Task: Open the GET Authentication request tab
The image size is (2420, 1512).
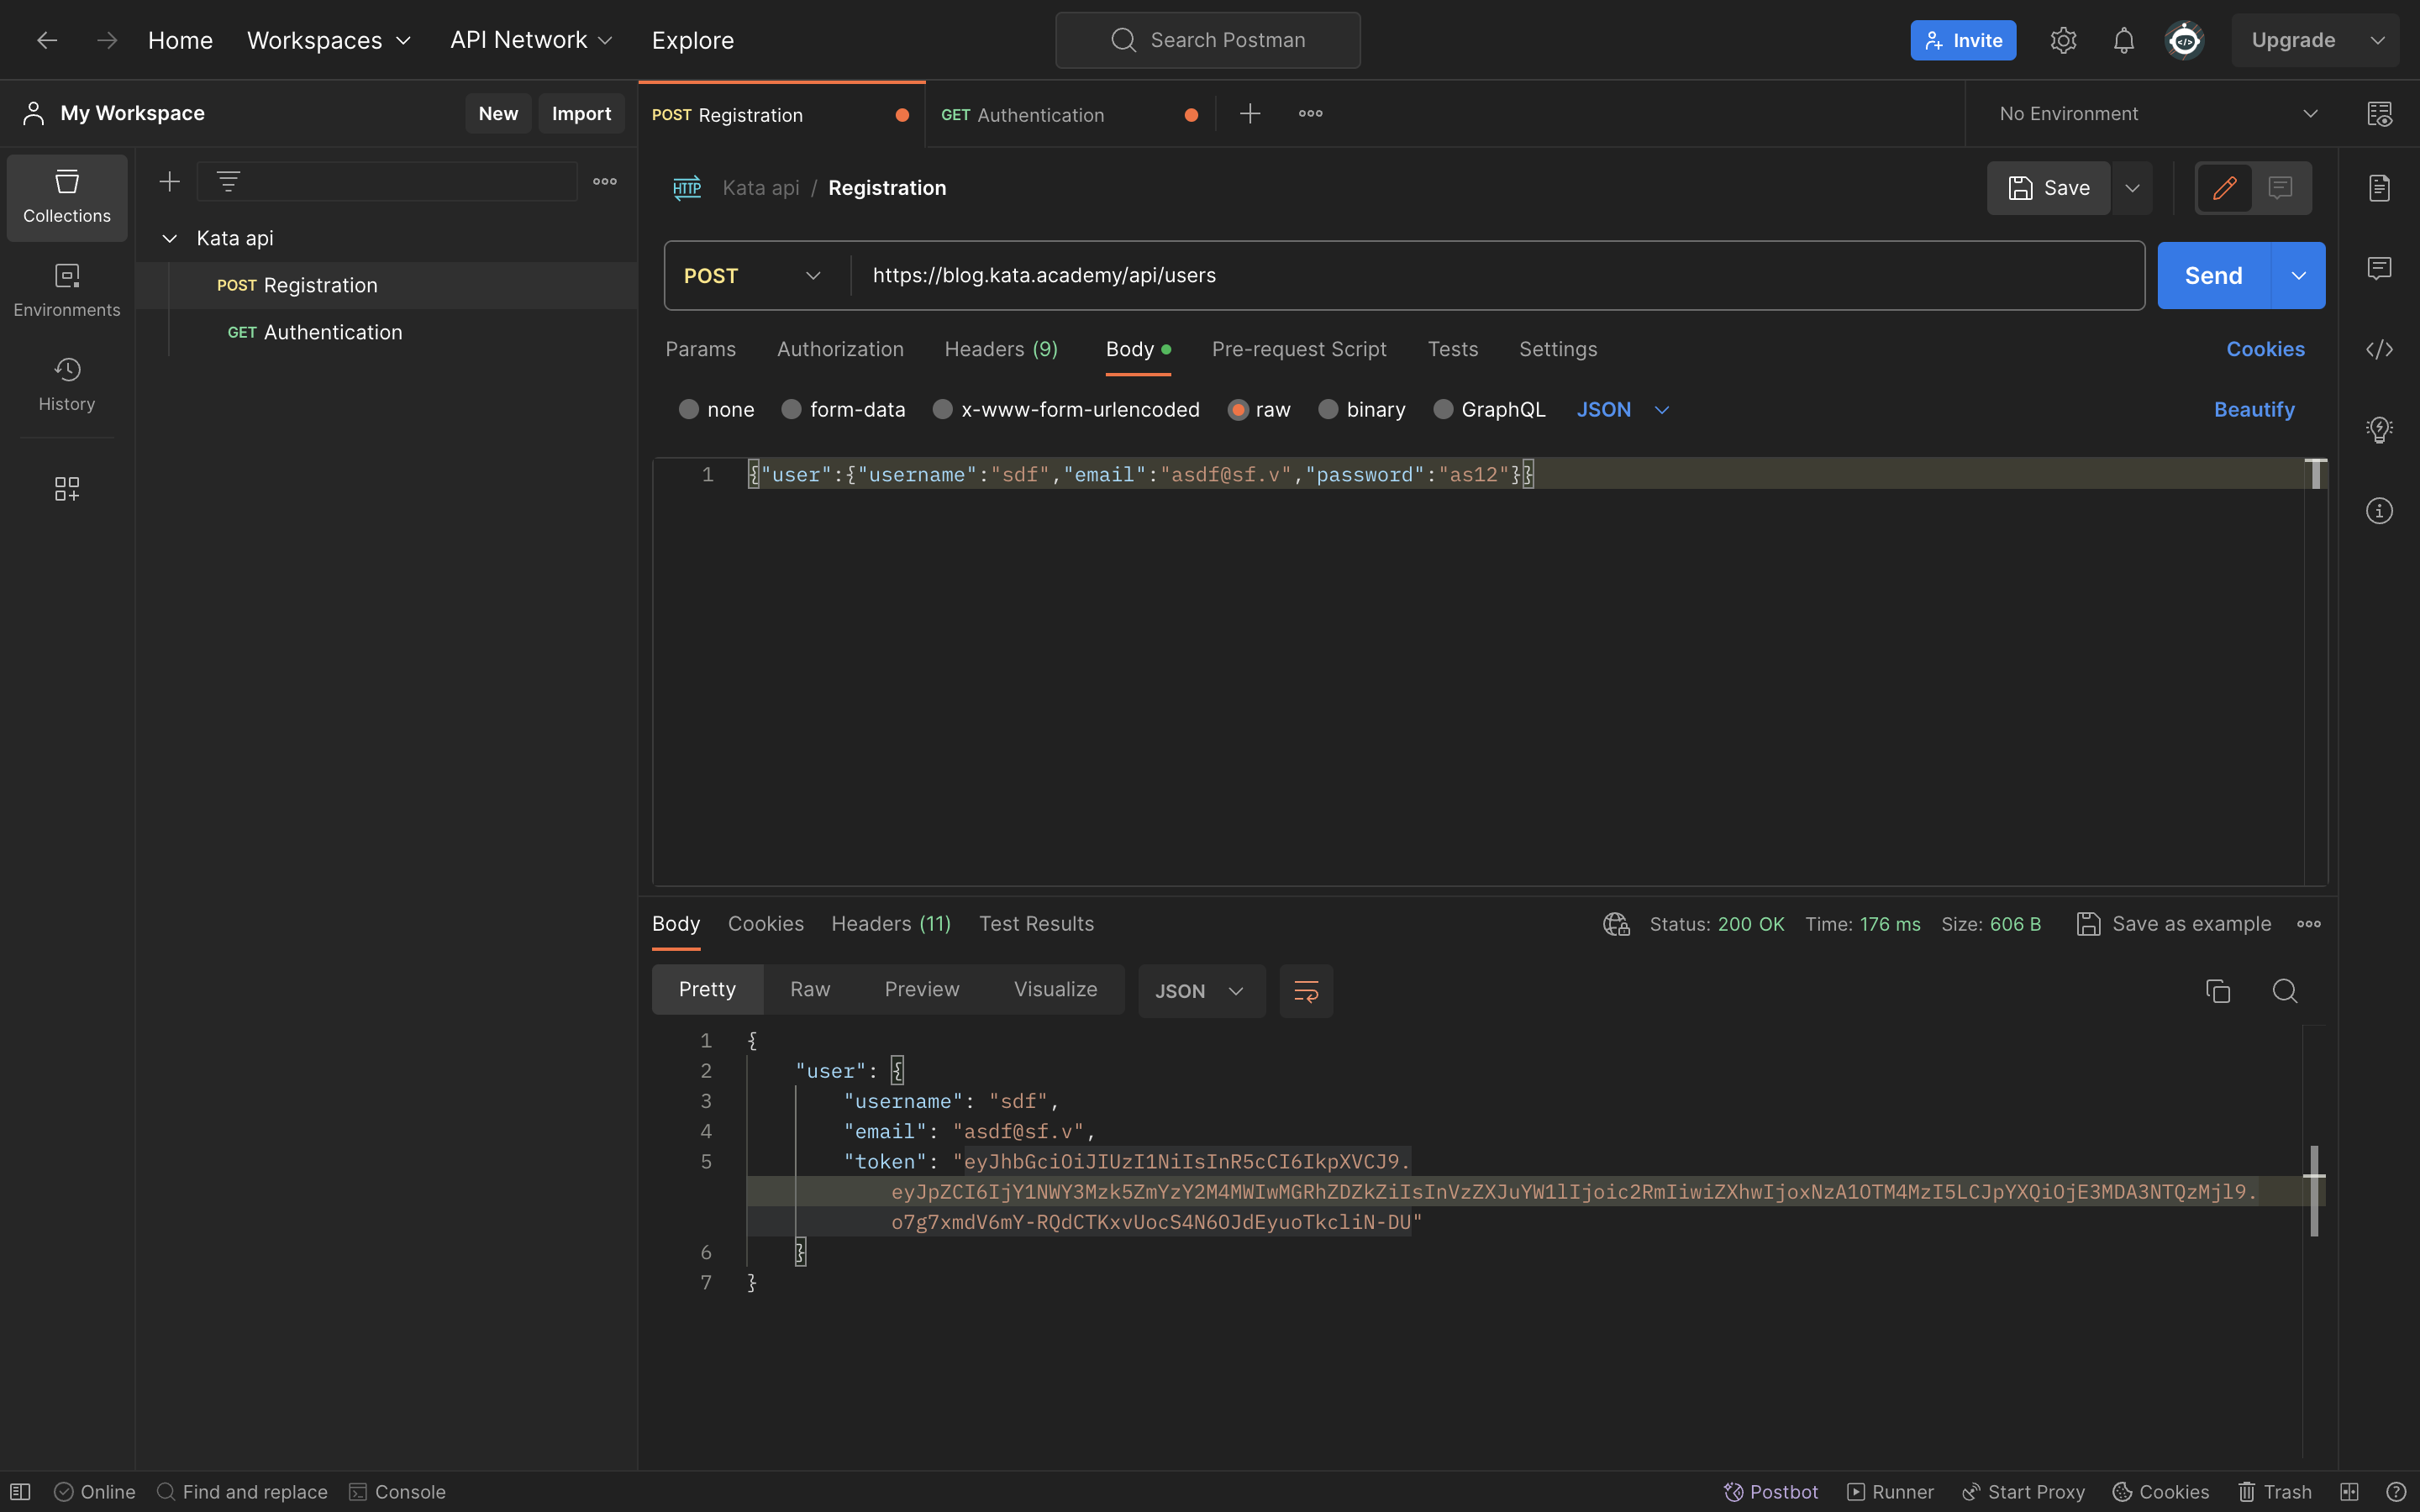Action: tap(1040, 114)
